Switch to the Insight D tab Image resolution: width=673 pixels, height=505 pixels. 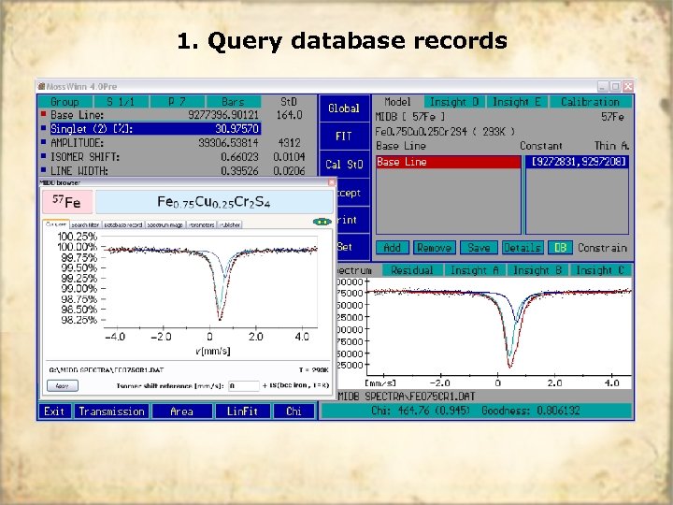tap(454, 102)
